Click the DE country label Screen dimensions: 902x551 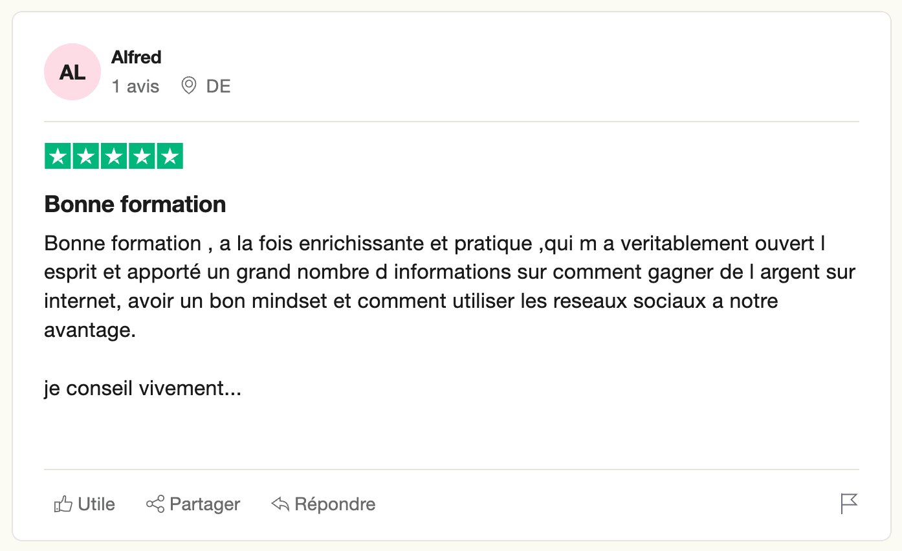coord(219,86)
